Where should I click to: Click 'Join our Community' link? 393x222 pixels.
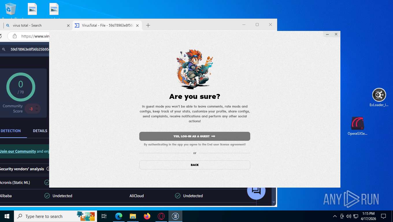point(18,151)
